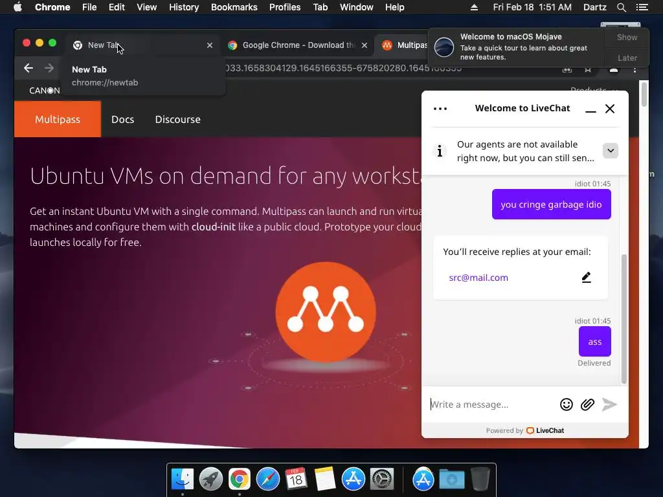Click the Multipass orange logo
This screenshot has width=663, height=497.
point(326,312)
